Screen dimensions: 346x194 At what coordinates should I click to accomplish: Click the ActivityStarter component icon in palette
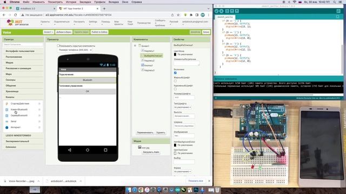coord(7,103)
